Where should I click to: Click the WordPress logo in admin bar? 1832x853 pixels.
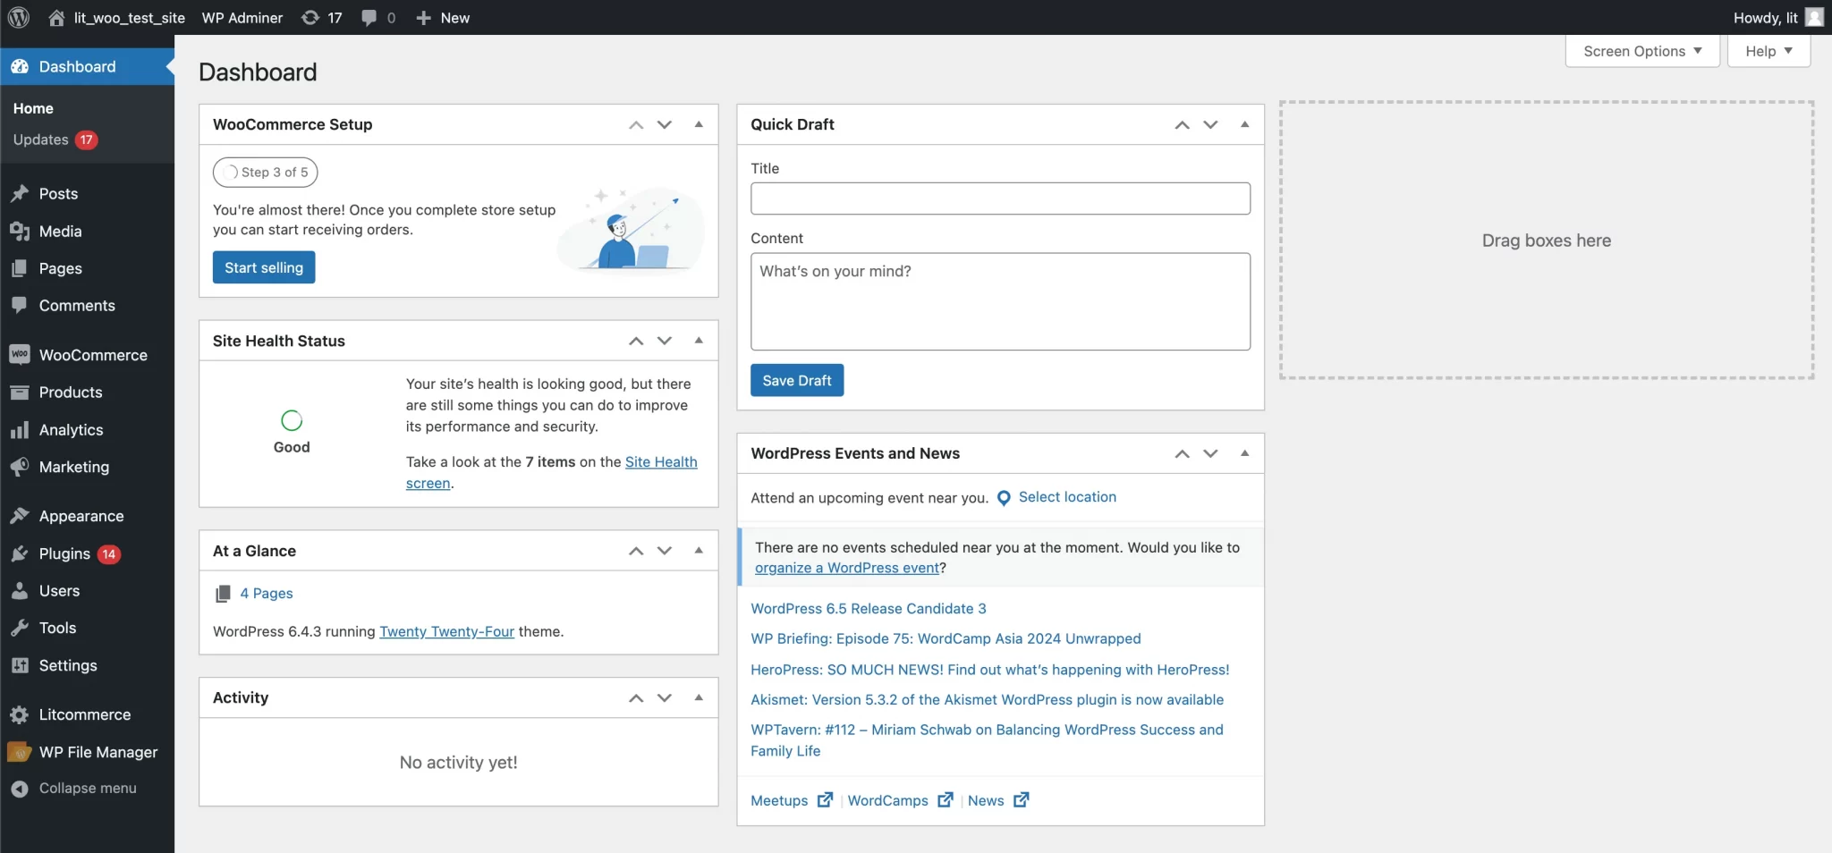click(19, 18)
